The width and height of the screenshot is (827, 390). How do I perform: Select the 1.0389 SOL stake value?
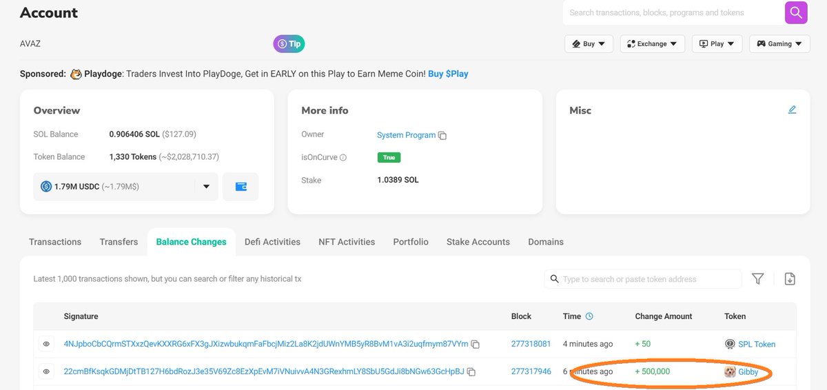click(398, 180)
